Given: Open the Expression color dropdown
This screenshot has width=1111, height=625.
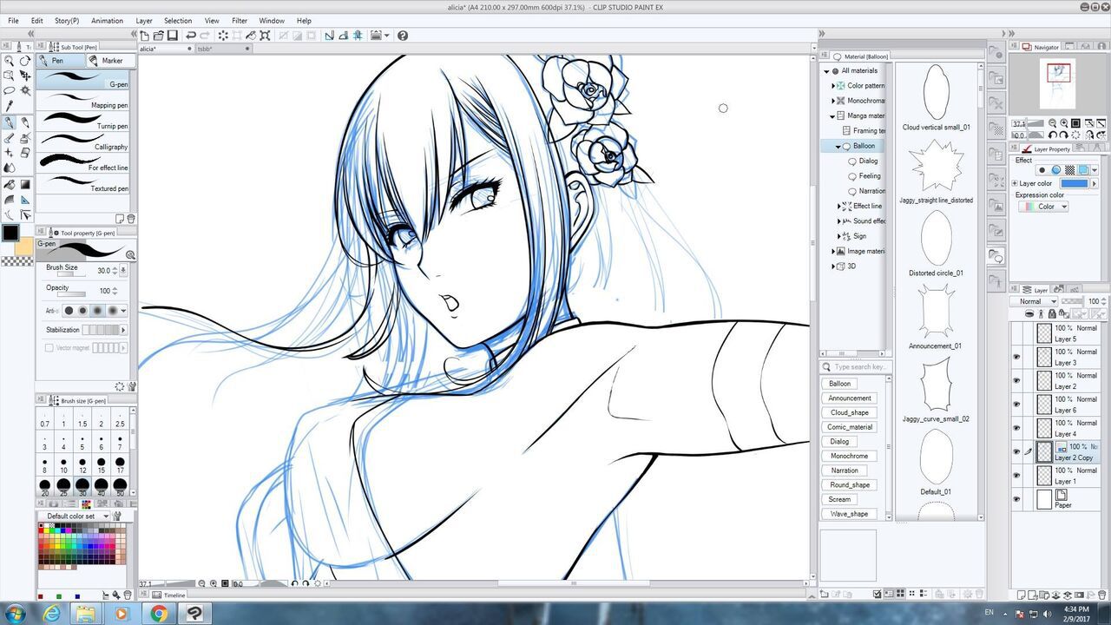Looking at the screenshot, I should click(x=1043, y=207).
